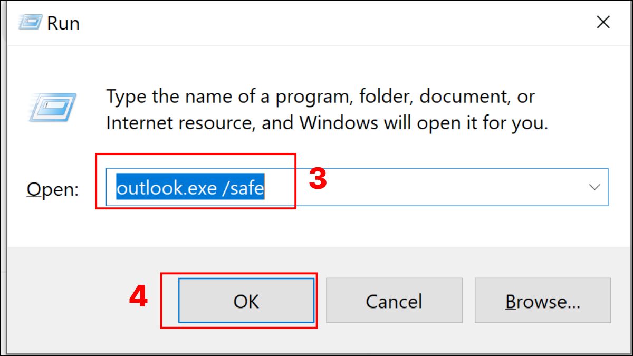This screenshot has width=633, height=356.
Task: Click the red number 4 annotation
Action: click(x=138, y=297)
